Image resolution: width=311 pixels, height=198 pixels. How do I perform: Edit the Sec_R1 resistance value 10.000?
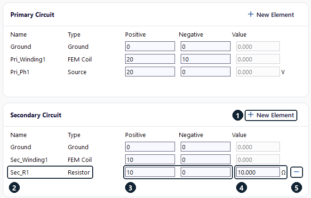tap(258, 172)
